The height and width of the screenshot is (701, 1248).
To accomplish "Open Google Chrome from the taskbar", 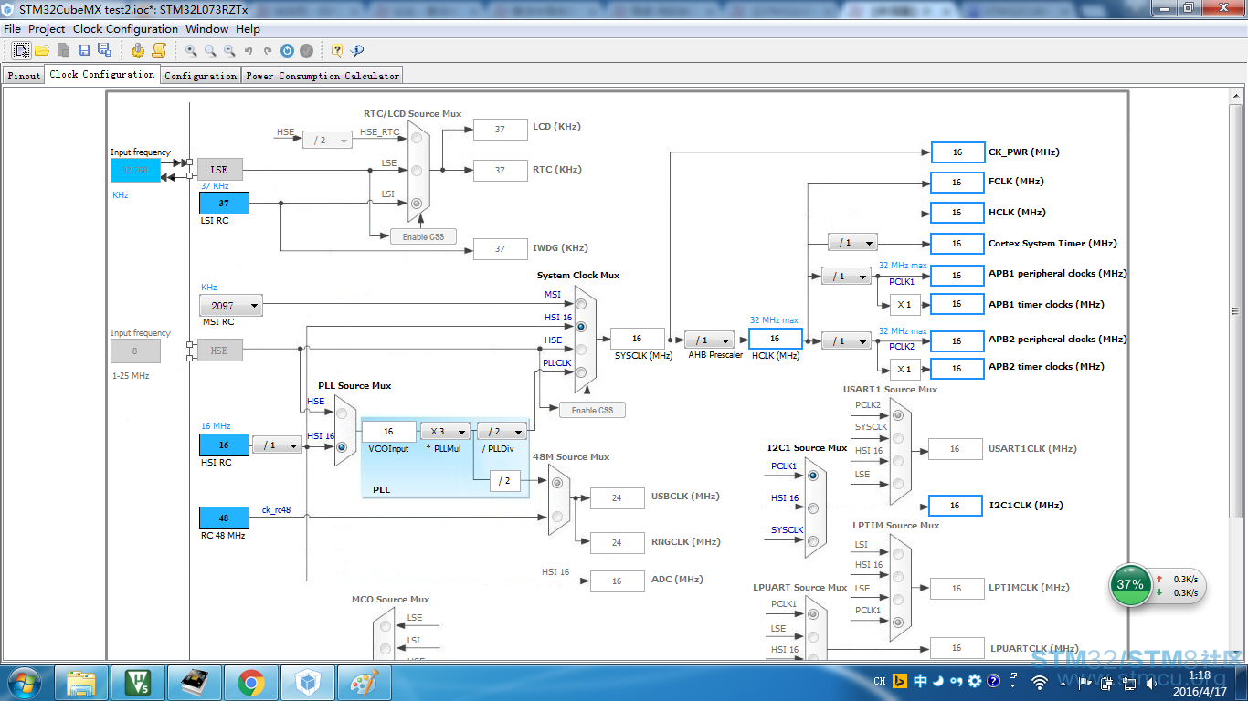I will coord(251,682).
